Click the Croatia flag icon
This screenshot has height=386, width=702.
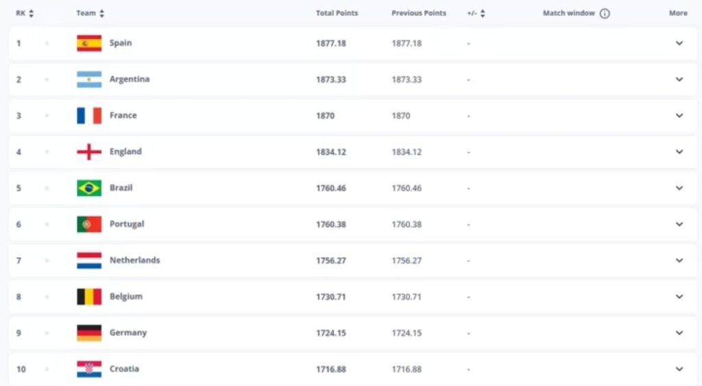click(89, 369)
